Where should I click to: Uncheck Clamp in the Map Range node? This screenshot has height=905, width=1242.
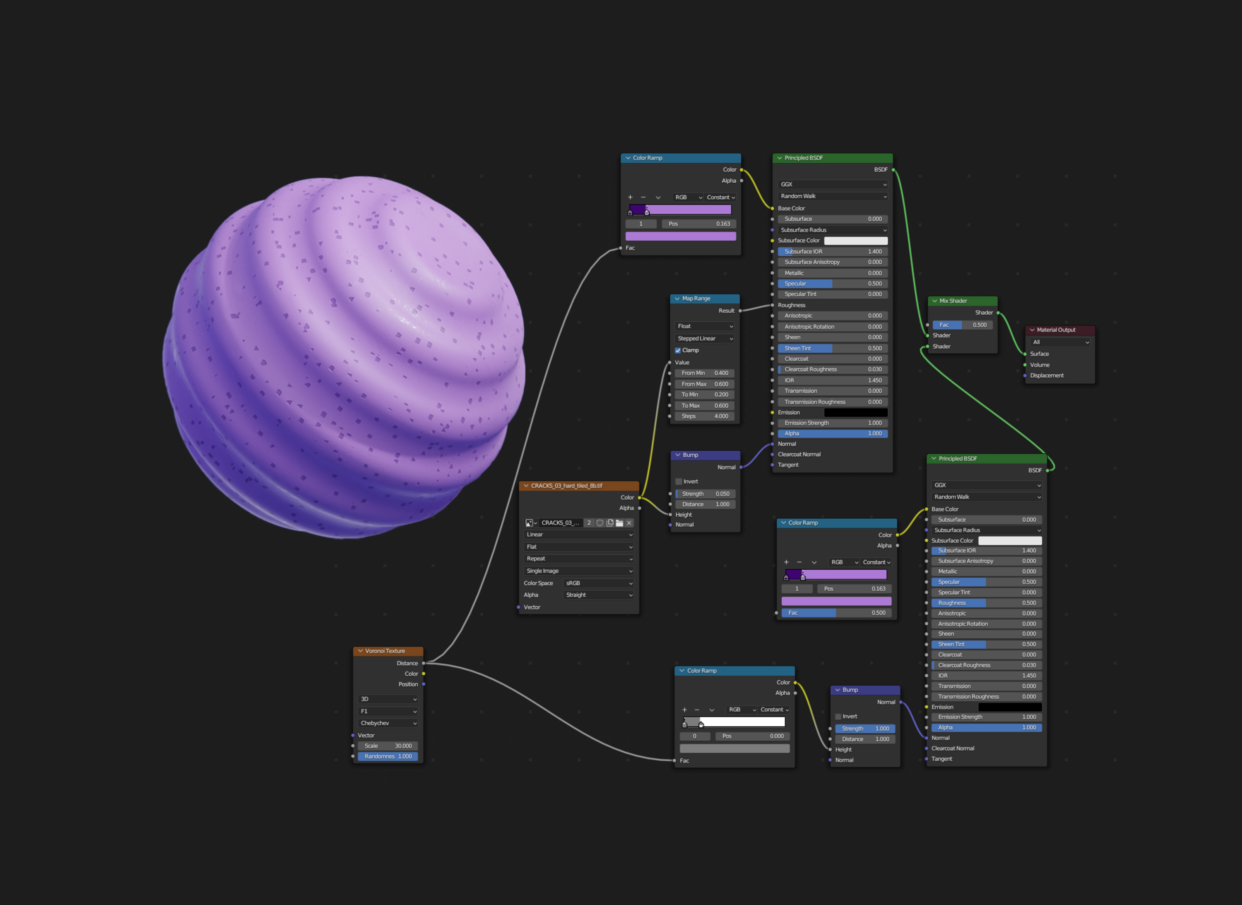tap(678, 351)
